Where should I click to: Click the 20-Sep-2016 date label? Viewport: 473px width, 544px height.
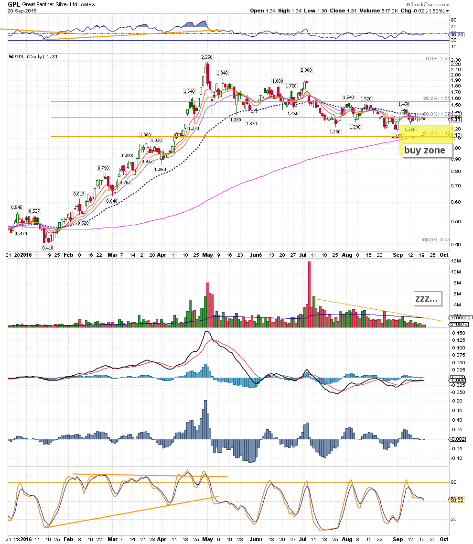[20, 11]
